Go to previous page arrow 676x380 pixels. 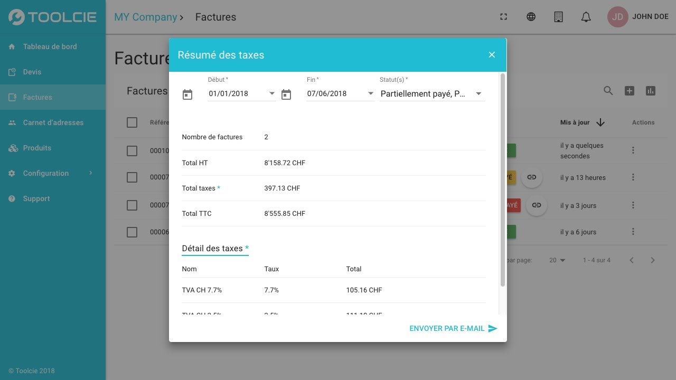tap(632, 260)
